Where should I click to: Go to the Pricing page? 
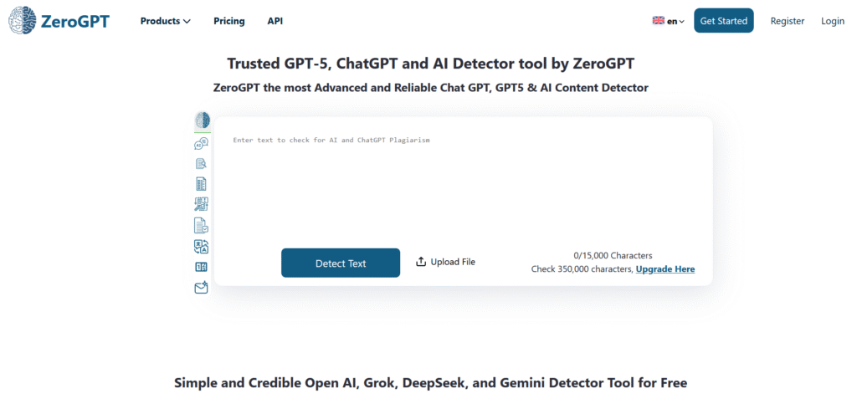tap(229, 21)
